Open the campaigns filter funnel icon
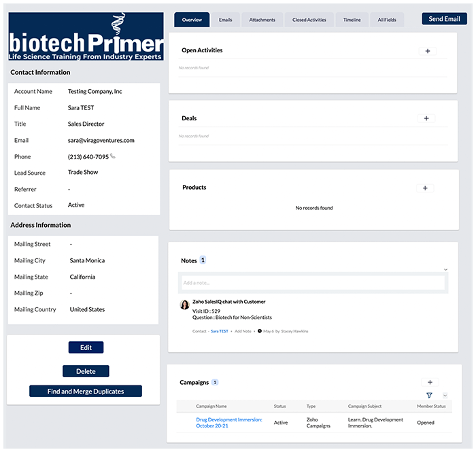The width and height of the screenshot is (476, 452). 429,396
